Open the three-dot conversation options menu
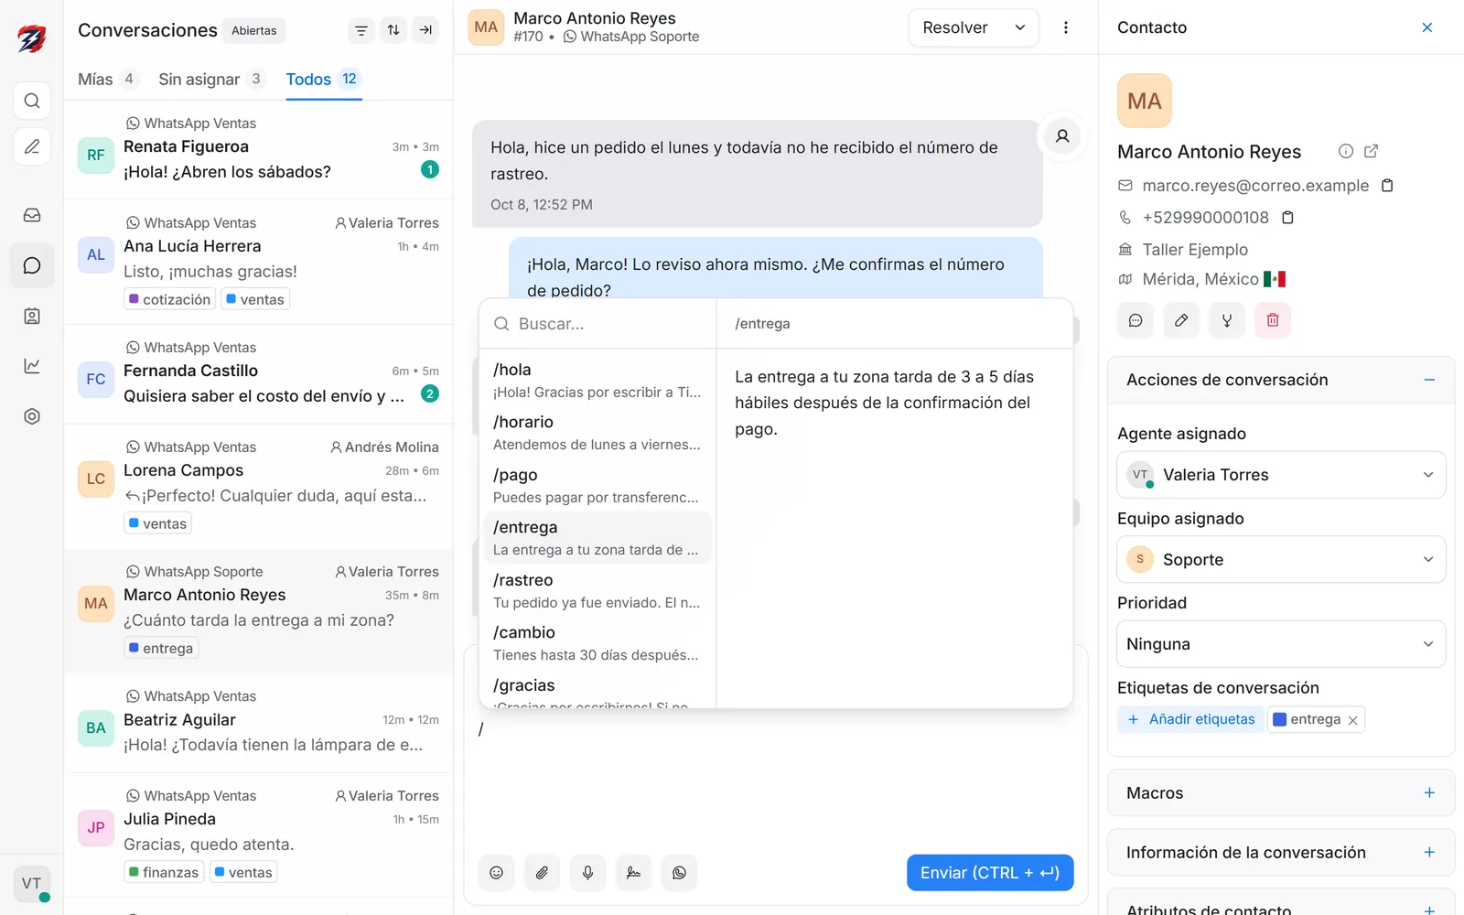1464x915 pixels. click(x=1065, y=27)
